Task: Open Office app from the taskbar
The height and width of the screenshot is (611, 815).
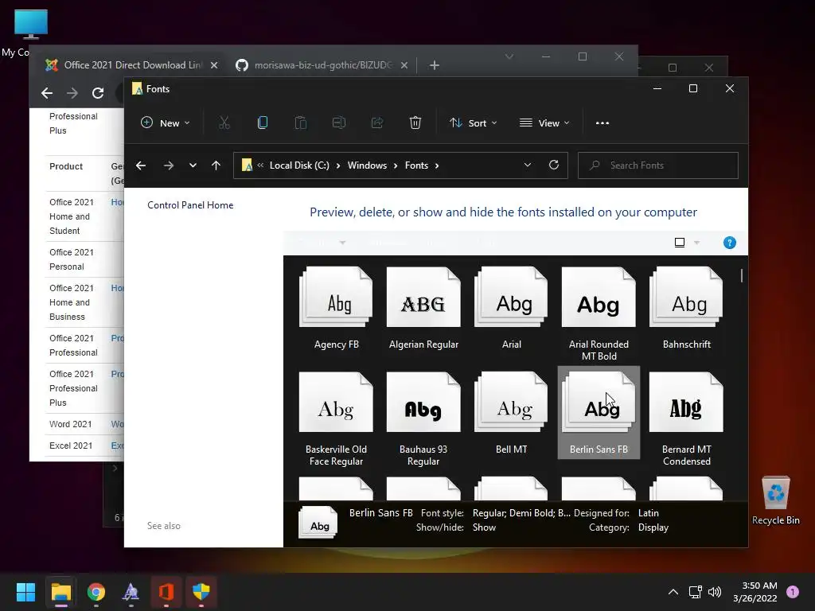Action: click(x=166, y=592)
